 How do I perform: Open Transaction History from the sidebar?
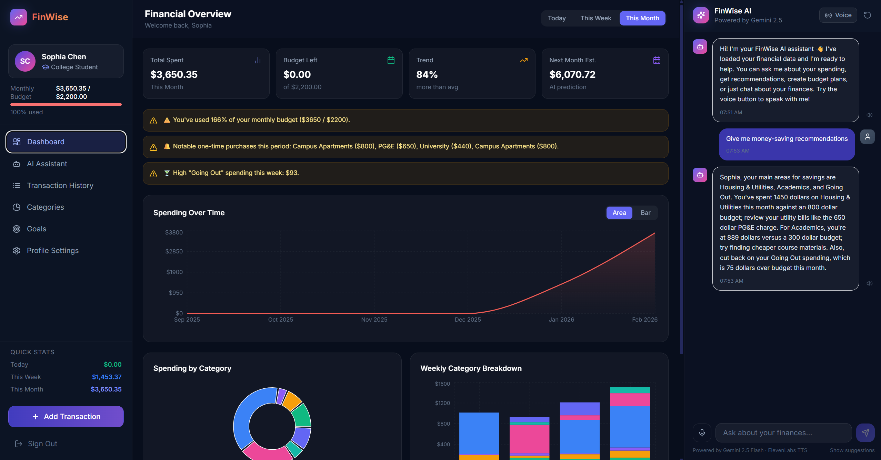click(60, 186)
